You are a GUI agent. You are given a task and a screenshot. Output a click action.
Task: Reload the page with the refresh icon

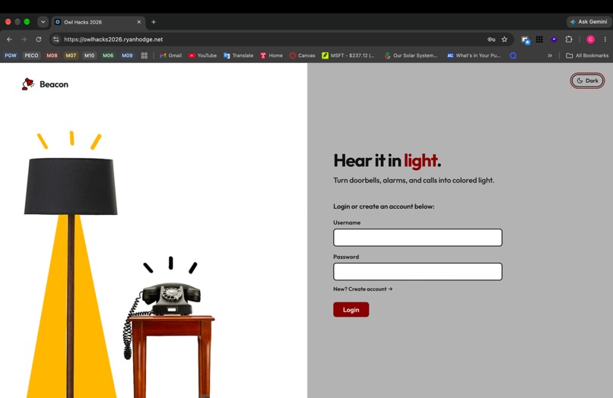pyautogui.click(x=38, y=39)
